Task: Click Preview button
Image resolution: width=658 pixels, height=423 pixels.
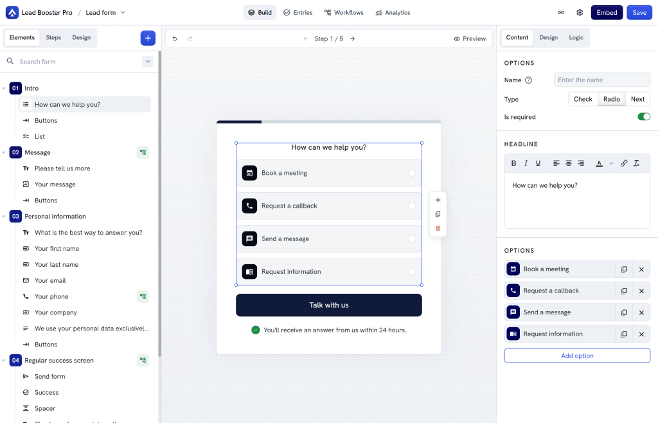Action: click(470, 39)
